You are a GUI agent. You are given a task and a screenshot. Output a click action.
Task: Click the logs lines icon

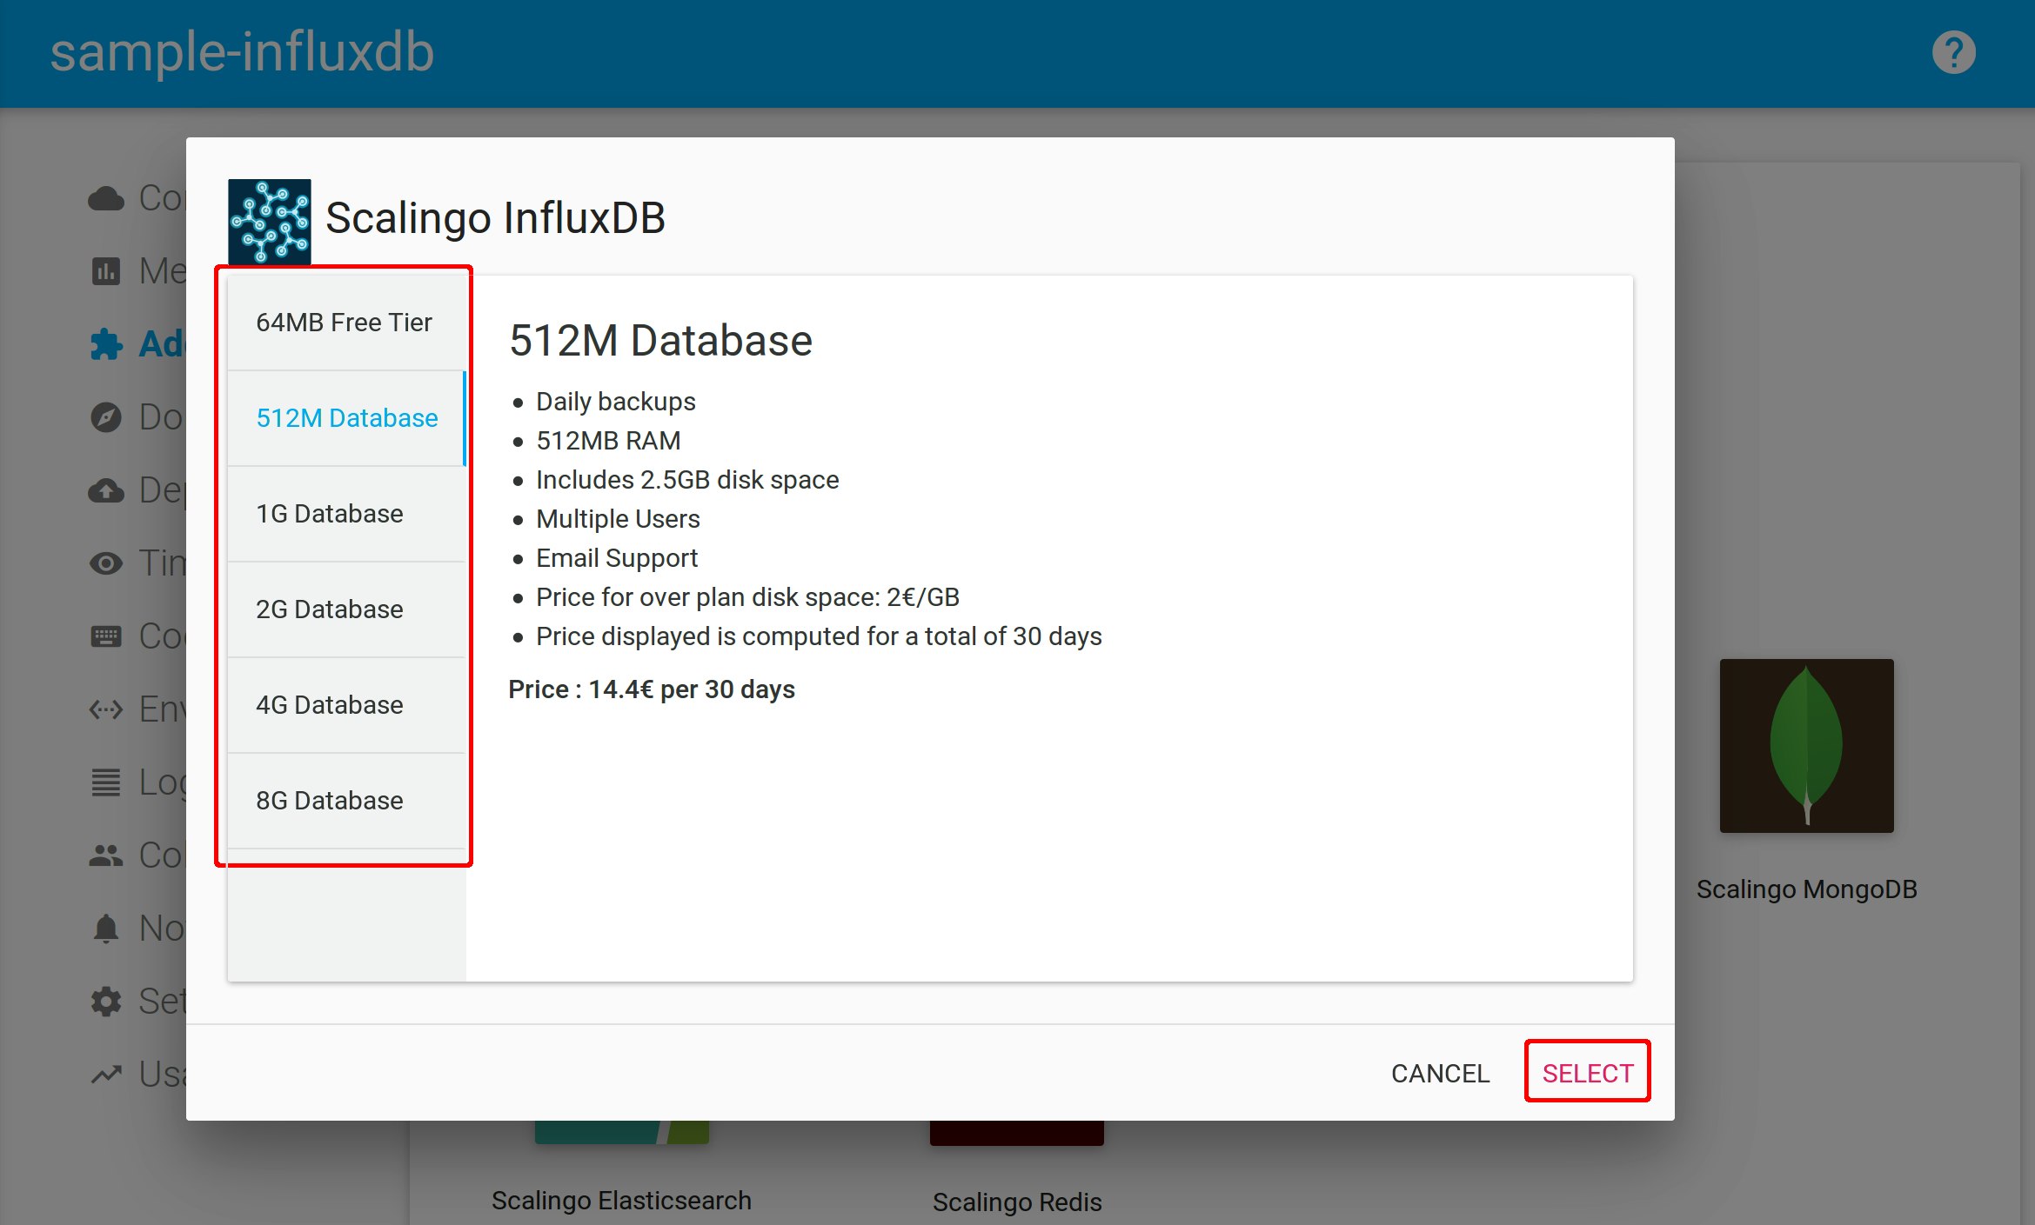106,782
